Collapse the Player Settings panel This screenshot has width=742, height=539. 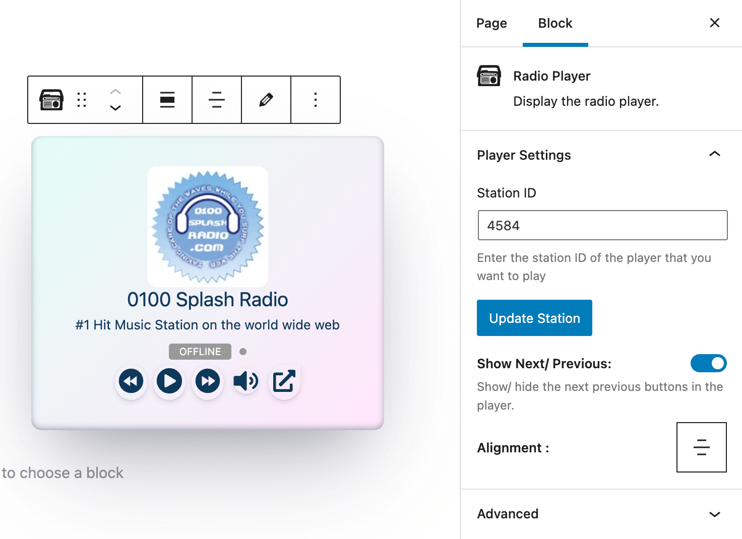(714, 154)
